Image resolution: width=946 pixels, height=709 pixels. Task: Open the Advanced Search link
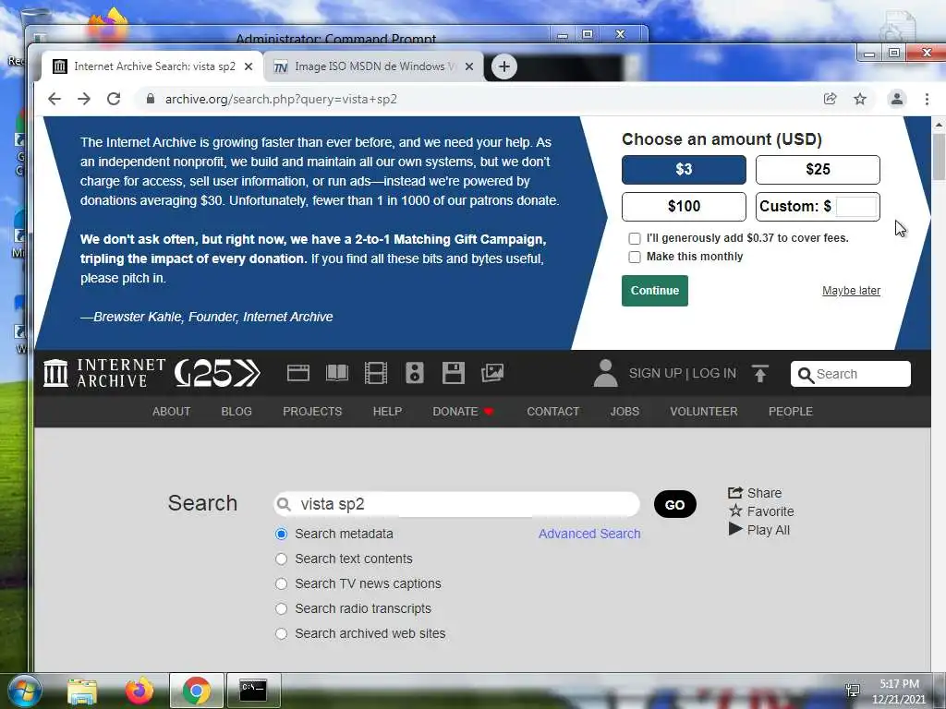[589, 534]
